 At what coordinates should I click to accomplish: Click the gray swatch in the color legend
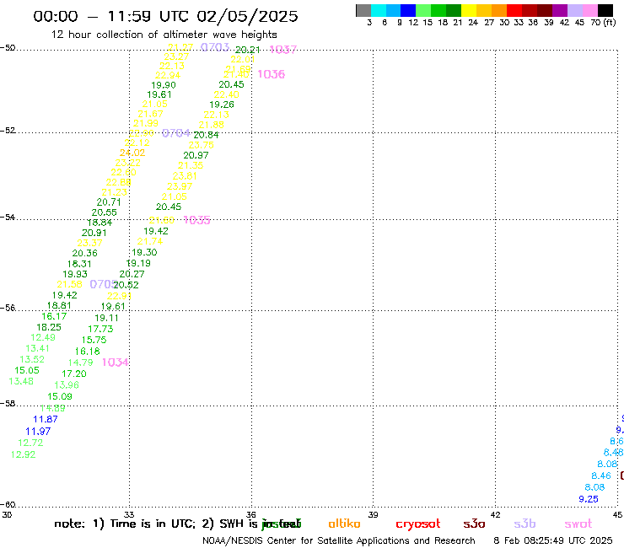point(363,10)
